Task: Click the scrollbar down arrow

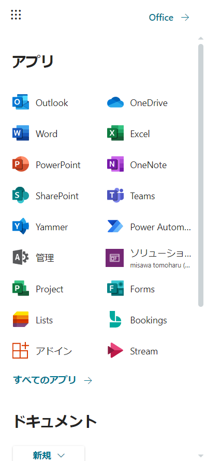Action: coord(201,456)
